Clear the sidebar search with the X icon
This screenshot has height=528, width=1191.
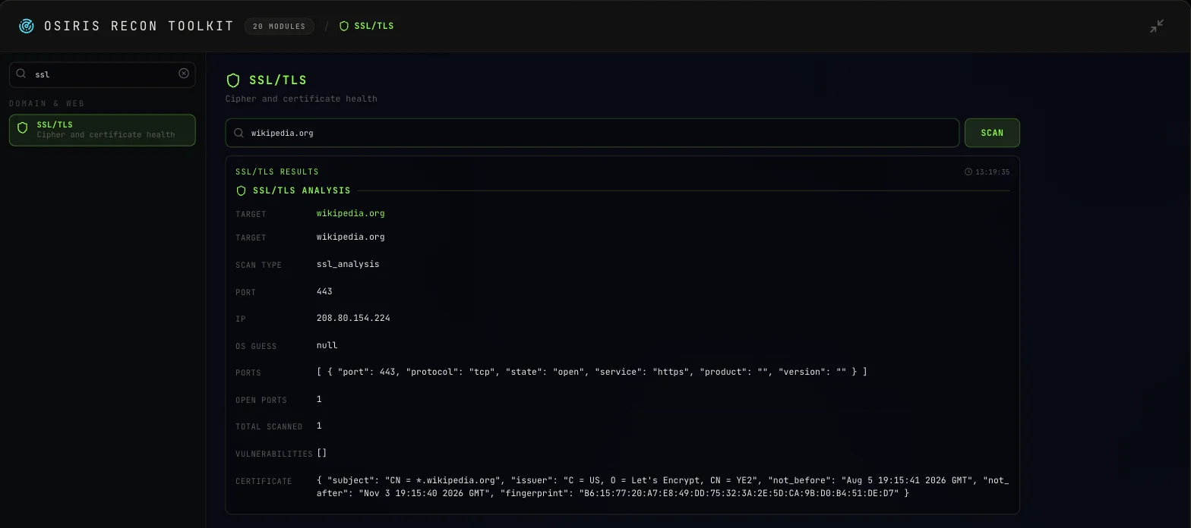[184, 74]
